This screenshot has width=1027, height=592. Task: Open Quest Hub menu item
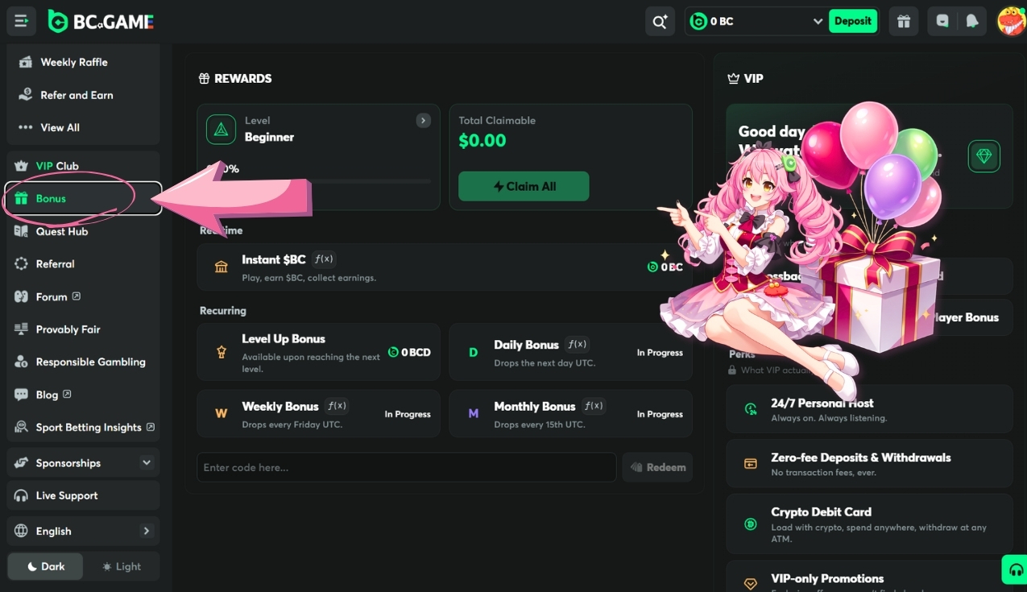(x=84, y=231)
